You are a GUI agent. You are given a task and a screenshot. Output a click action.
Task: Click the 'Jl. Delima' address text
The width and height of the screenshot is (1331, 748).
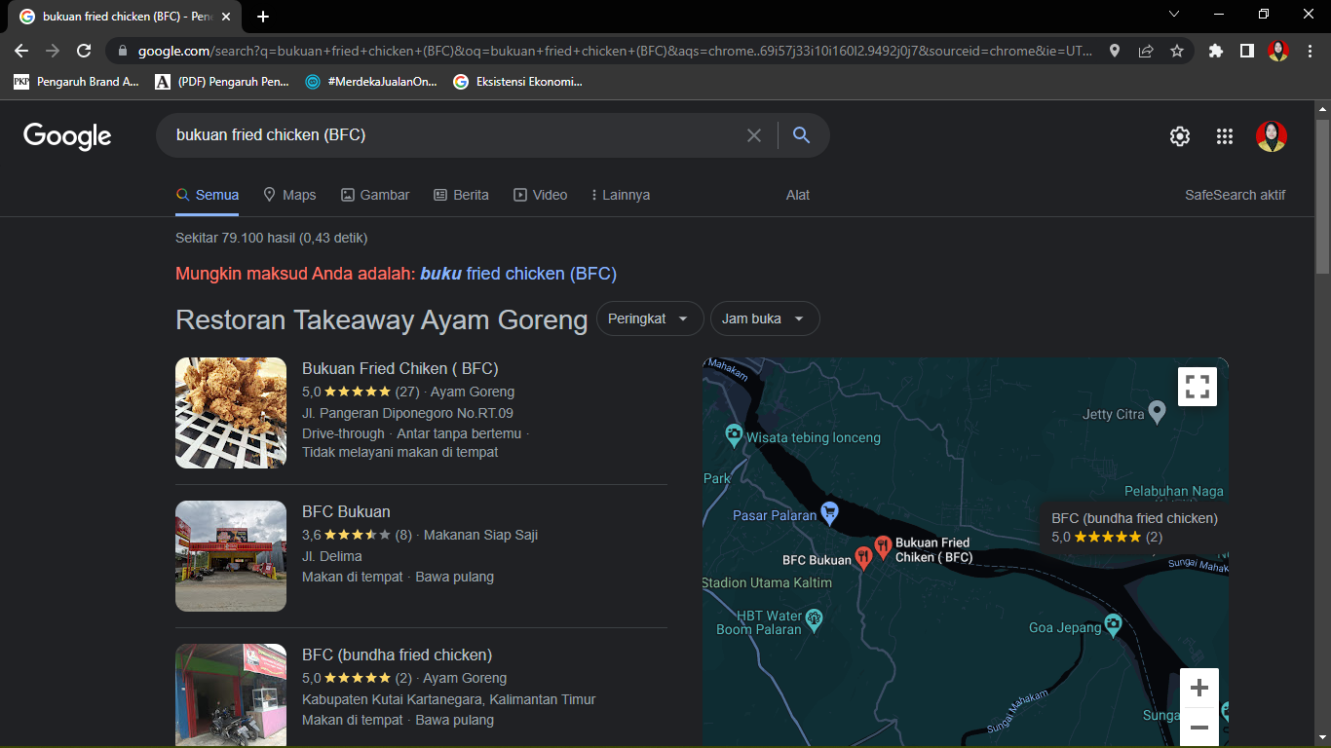(331, 556)
